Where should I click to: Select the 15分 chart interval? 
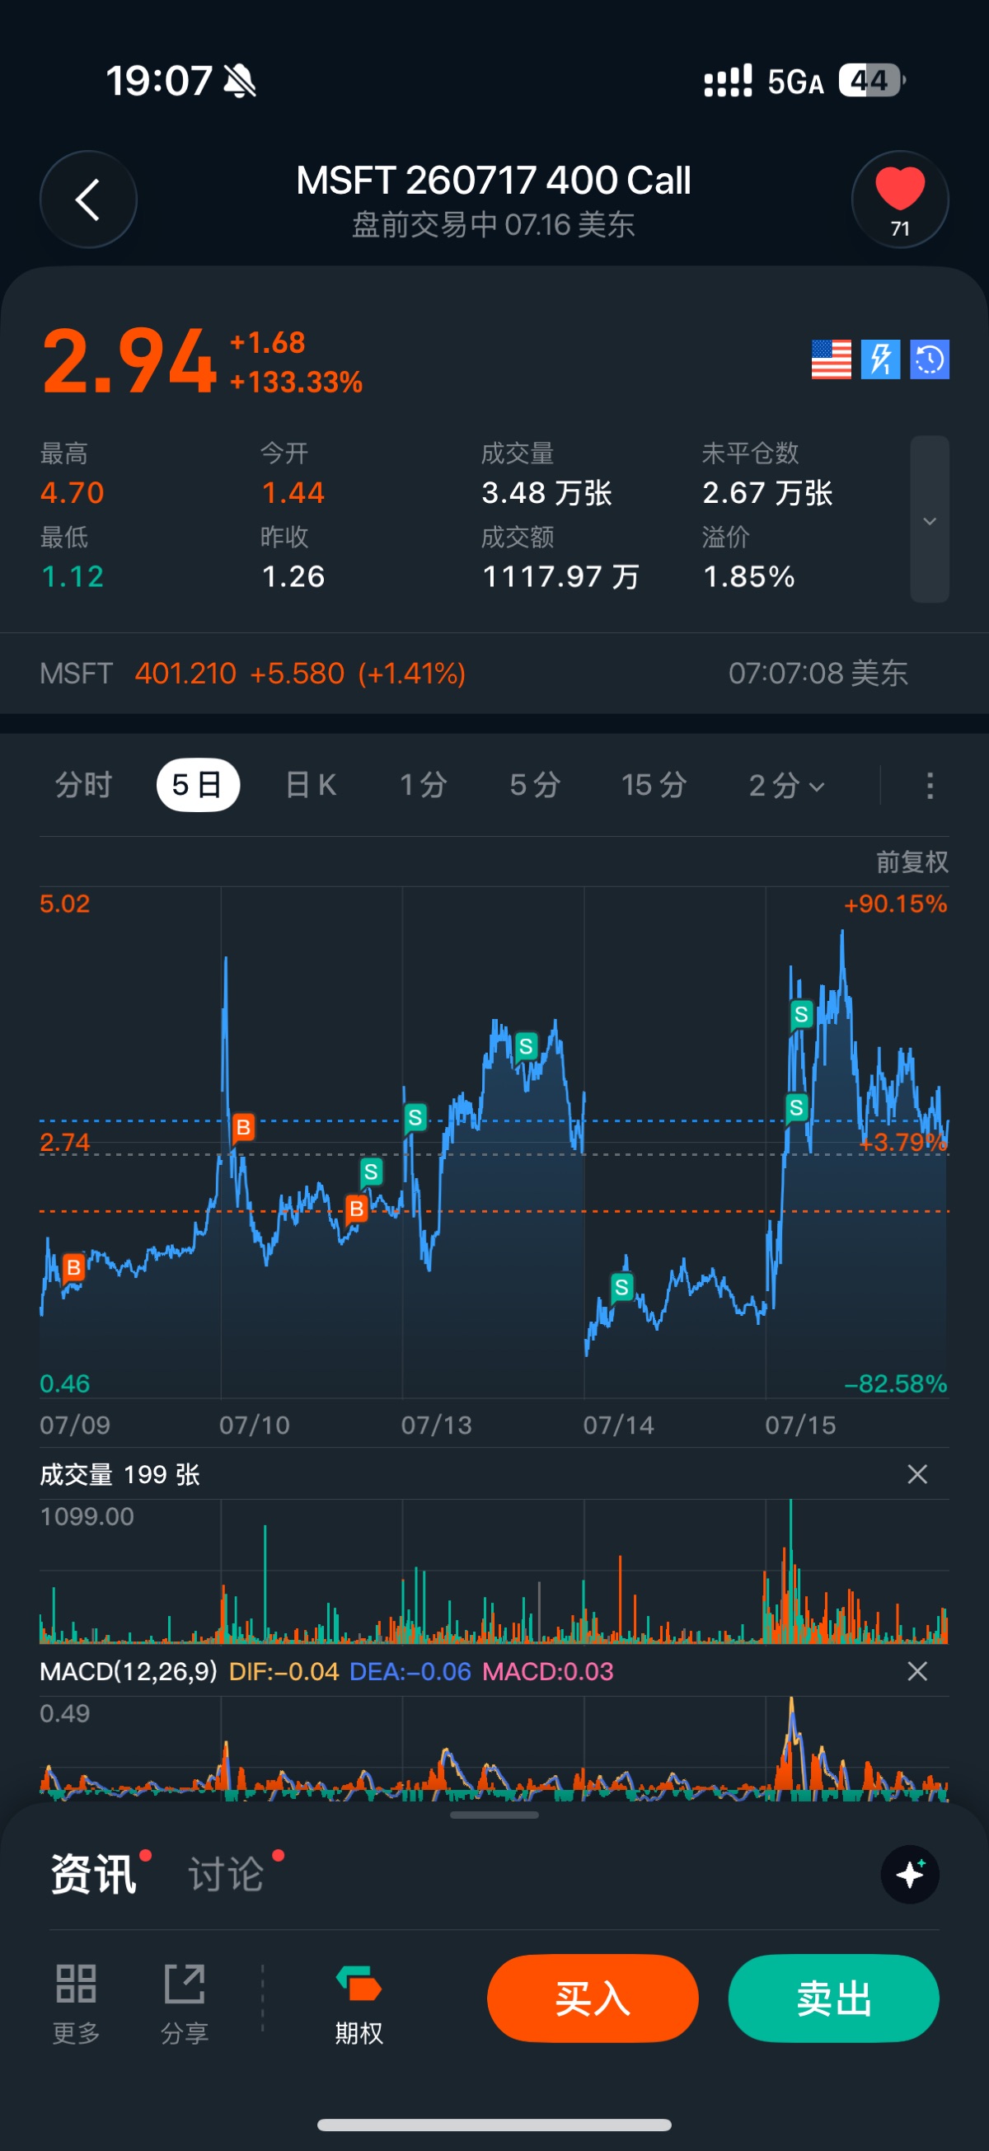click(x=654, y=785)
